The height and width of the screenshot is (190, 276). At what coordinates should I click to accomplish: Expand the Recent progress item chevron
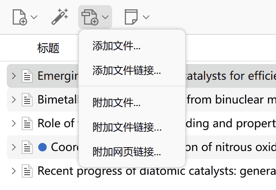pyautogui.click(x=14, y=171)
